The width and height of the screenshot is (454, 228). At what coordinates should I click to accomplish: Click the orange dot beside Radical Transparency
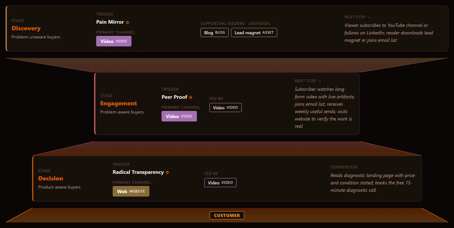coord(167,172)
